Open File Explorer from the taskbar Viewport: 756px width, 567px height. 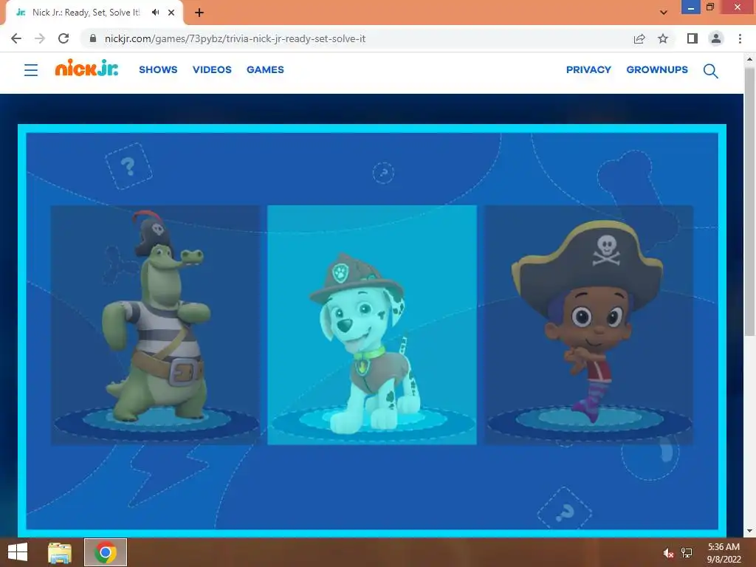point(60,552)
